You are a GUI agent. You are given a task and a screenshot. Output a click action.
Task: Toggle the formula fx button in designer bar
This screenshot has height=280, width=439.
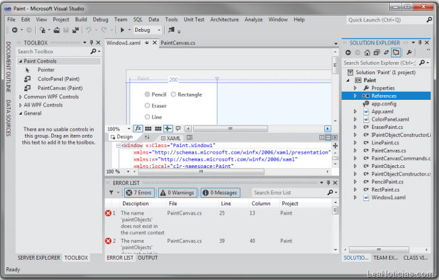tap(138, 129)
